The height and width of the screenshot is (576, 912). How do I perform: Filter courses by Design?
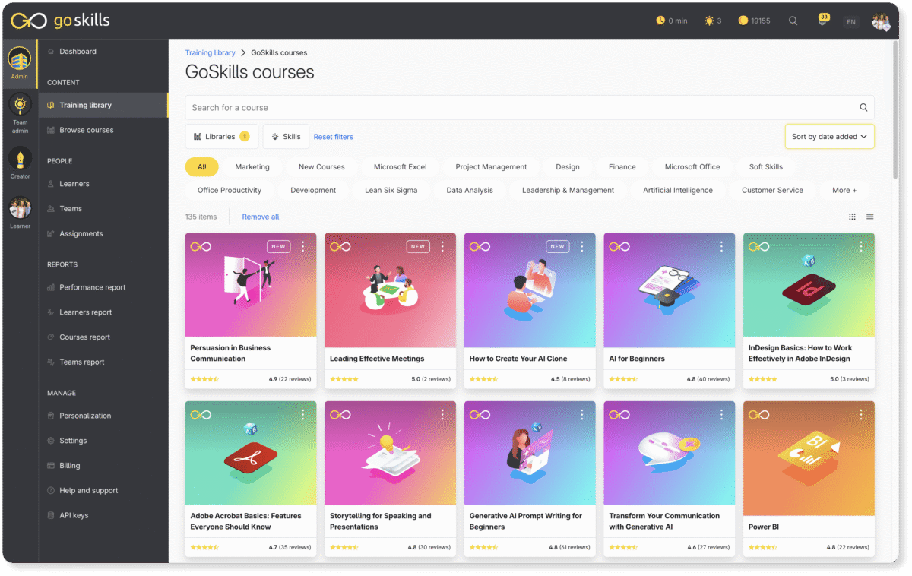pos(568,166)
